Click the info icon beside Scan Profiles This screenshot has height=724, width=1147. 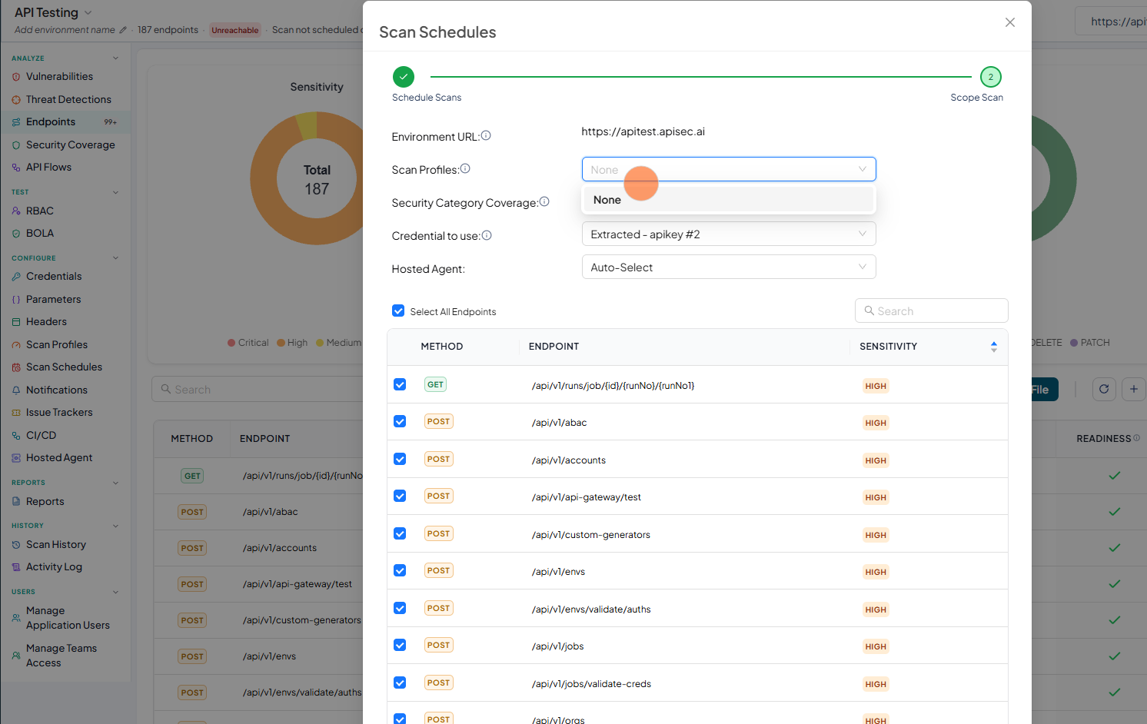point(465,169)
